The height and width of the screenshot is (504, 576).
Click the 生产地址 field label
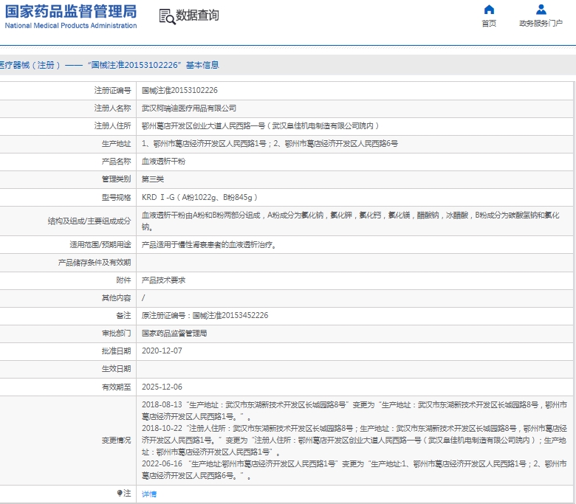click(116, 144)
